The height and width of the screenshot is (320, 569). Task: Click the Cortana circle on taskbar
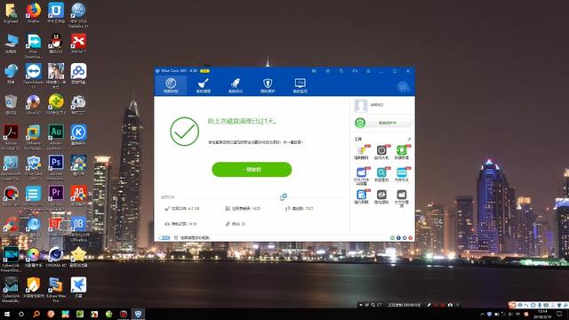coord(21,314)
